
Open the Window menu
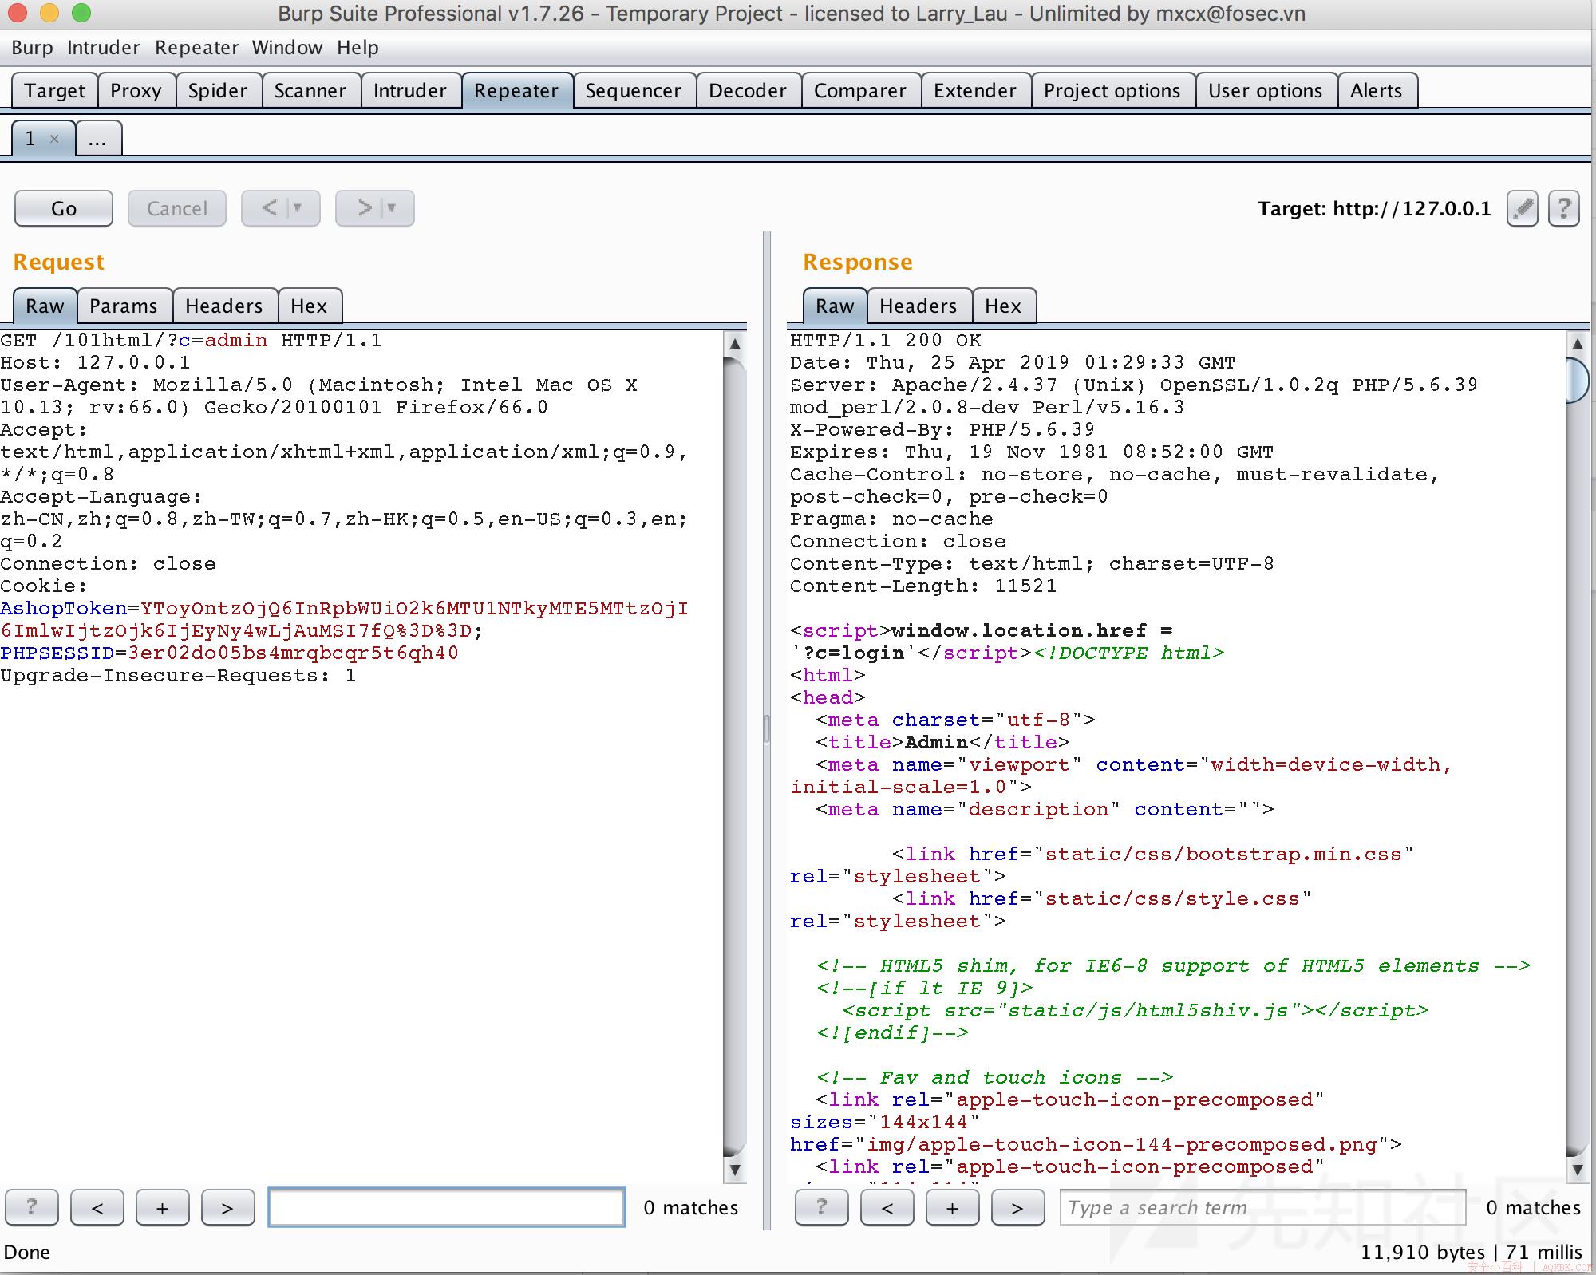pyautogui.click(x=287, y=48)
